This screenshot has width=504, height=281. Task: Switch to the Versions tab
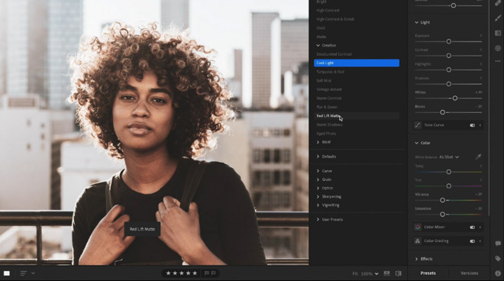470,273
